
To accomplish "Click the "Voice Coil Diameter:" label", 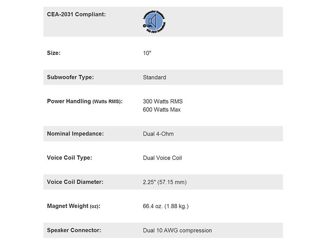I will point(75,182).
